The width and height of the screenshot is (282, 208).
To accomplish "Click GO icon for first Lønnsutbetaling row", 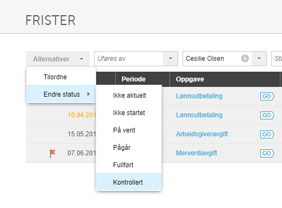I will pyautogui.click(x=267, y=96).
